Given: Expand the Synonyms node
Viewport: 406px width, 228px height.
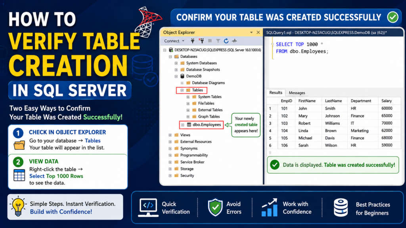Looking at the screenshot, I should click(x=170, y=148).
